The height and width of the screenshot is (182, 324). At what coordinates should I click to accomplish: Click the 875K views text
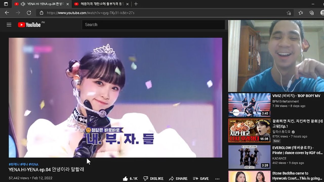(280, 136)
